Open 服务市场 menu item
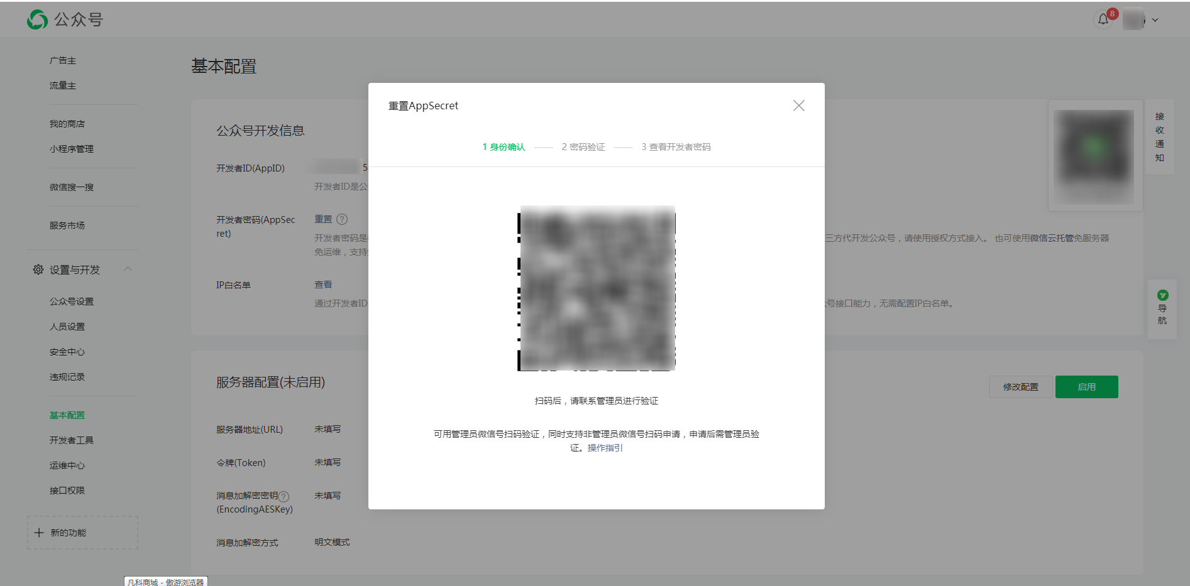1190x586 pixels. coord(67,225)
